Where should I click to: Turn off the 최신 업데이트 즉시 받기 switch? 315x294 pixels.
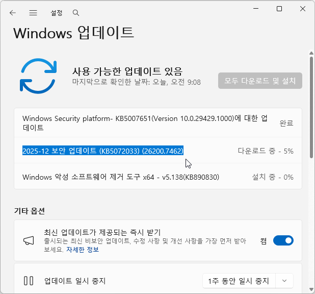tap(283, 240)
